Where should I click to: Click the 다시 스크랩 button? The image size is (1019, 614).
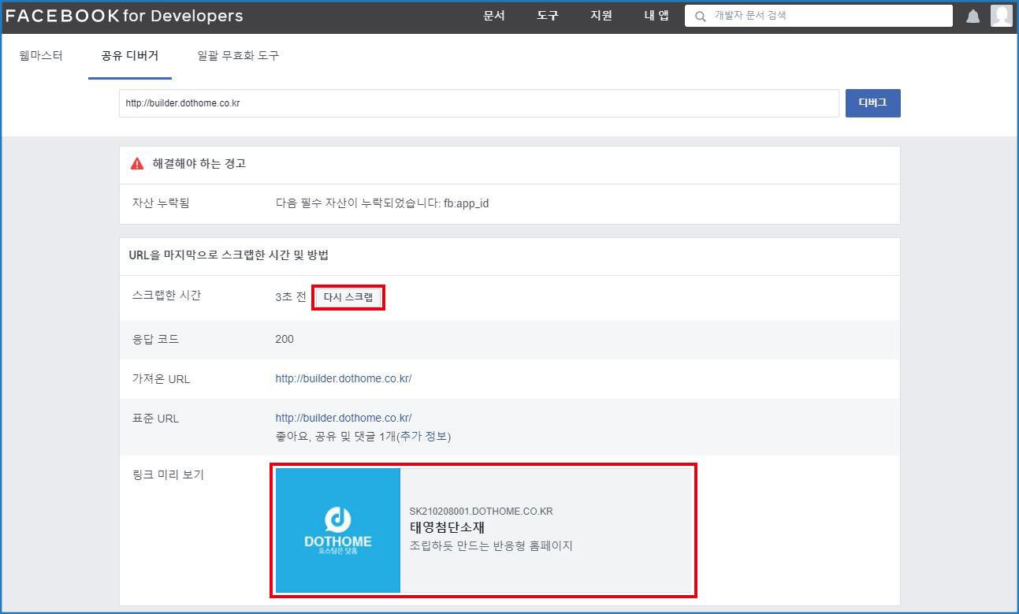tap(348, 297)
